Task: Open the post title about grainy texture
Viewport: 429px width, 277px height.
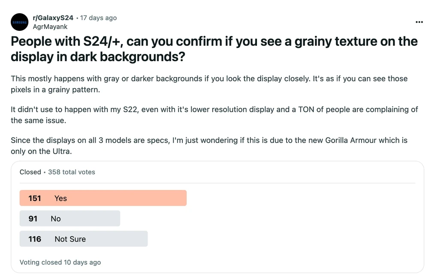Action: (214, 49)
